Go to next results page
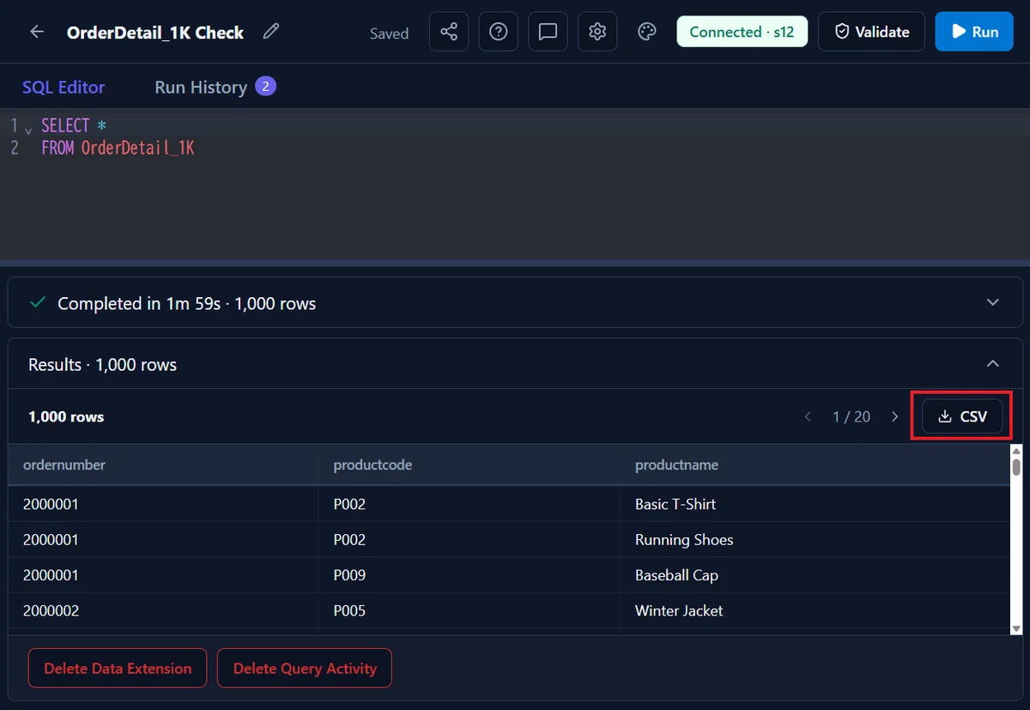 coord(894,416)
